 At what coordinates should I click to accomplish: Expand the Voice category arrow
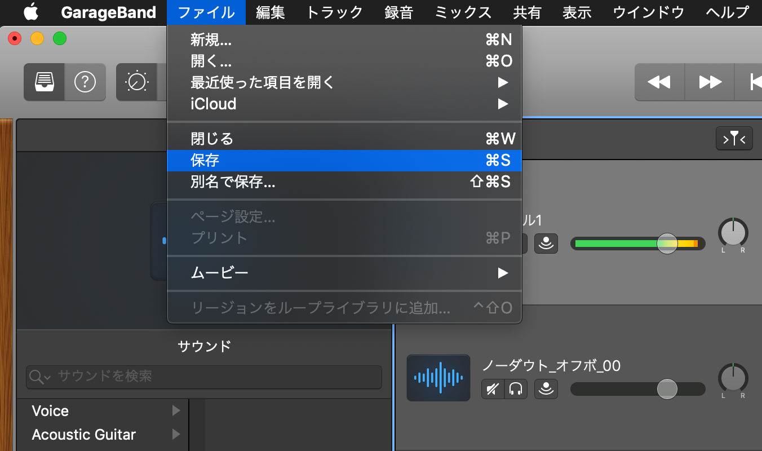pos(176,410)
